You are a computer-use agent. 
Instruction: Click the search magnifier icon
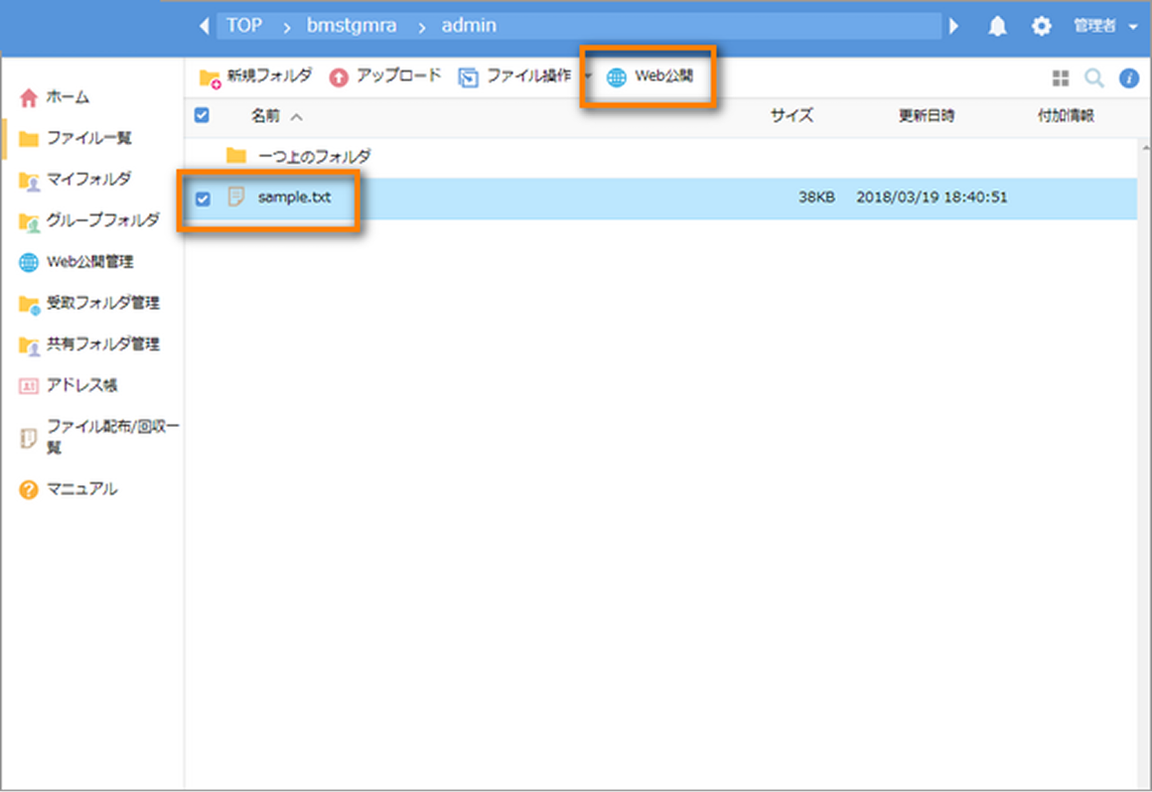coord(1093,77)
